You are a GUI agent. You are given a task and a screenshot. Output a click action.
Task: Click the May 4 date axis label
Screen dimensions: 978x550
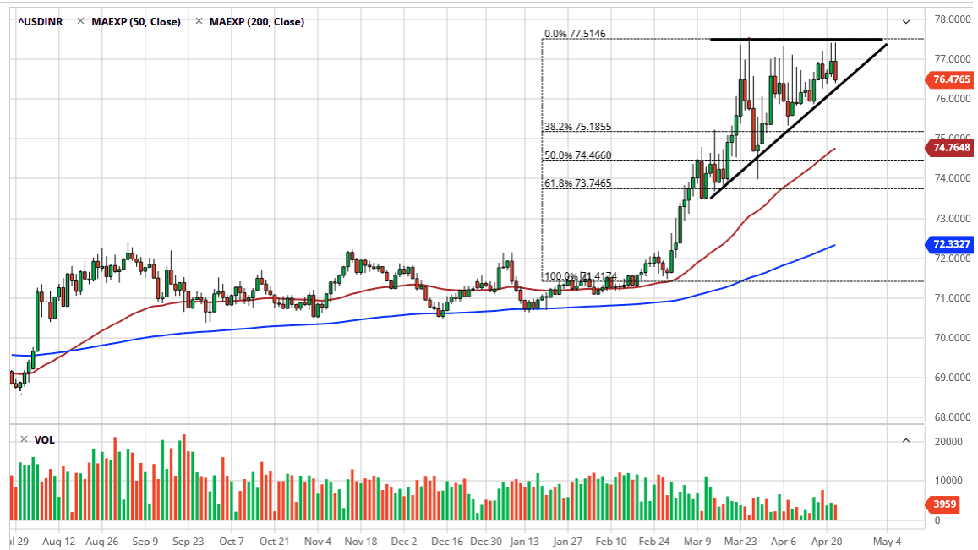[887, 542]
